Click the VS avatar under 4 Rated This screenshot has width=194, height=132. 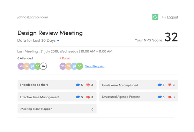(63, 66)
